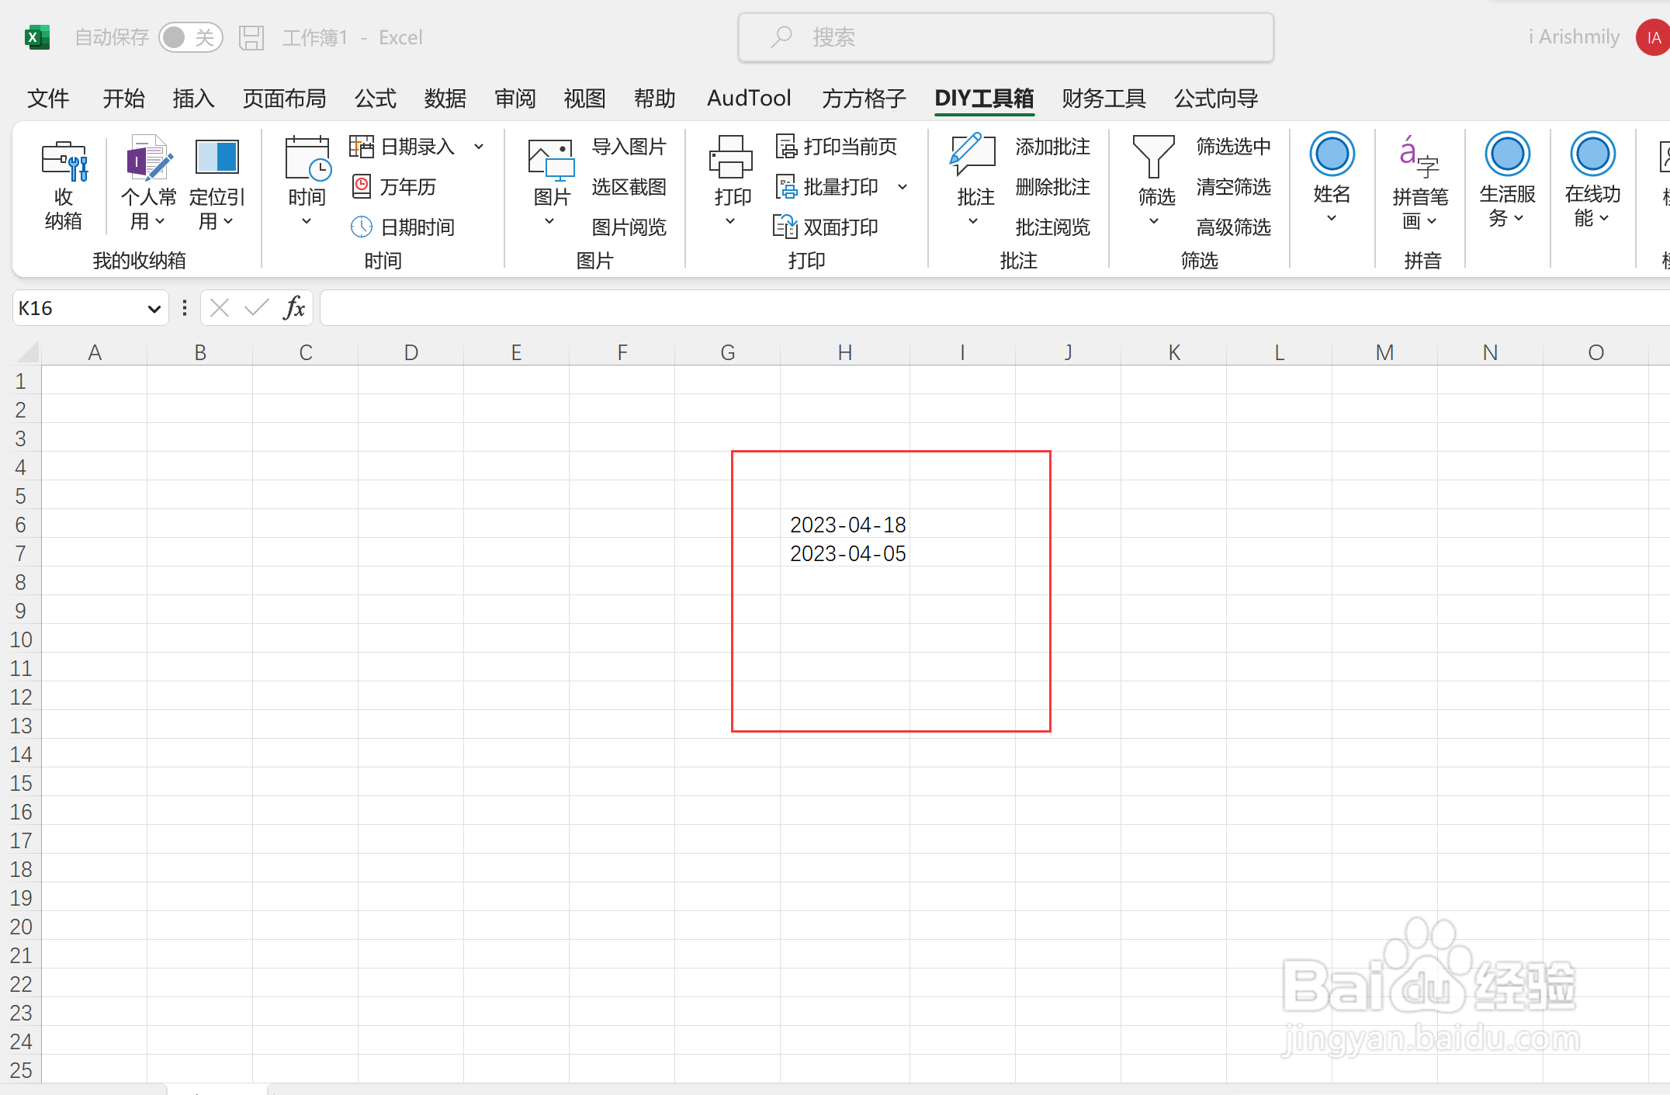Expand the 个人常用 dropdown chevron
The image size is (1670, 1095).
click(x=160, y=221)
